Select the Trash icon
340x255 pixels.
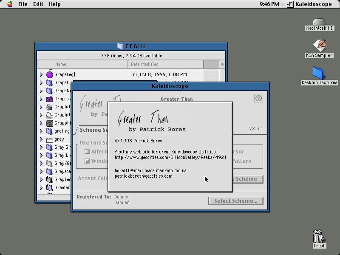pos(319,239)
